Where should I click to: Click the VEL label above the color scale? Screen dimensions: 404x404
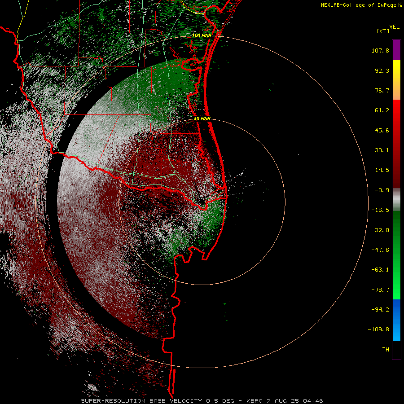394,26
